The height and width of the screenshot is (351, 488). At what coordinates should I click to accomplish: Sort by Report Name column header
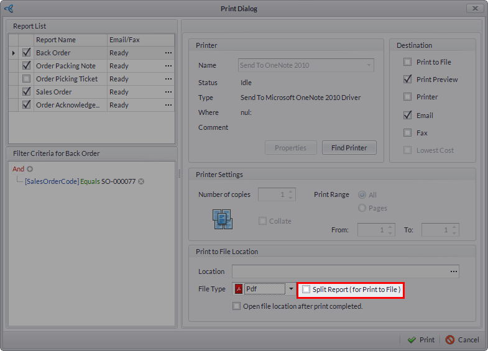coord(70,40)
